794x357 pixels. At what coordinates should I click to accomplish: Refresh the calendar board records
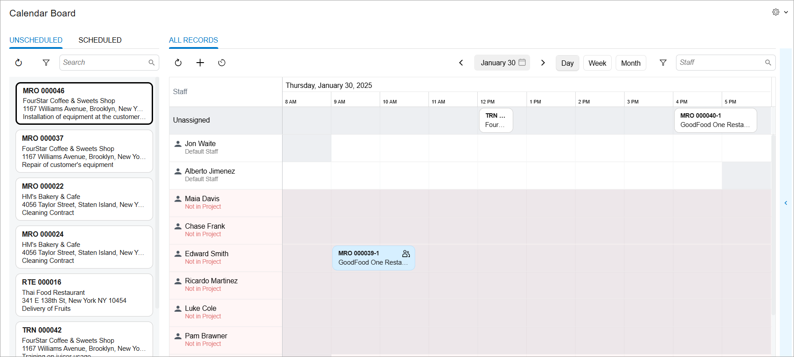[x=178, y=63]
